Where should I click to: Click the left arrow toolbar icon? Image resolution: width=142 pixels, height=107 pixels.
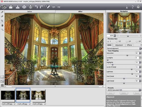[54, 7]
